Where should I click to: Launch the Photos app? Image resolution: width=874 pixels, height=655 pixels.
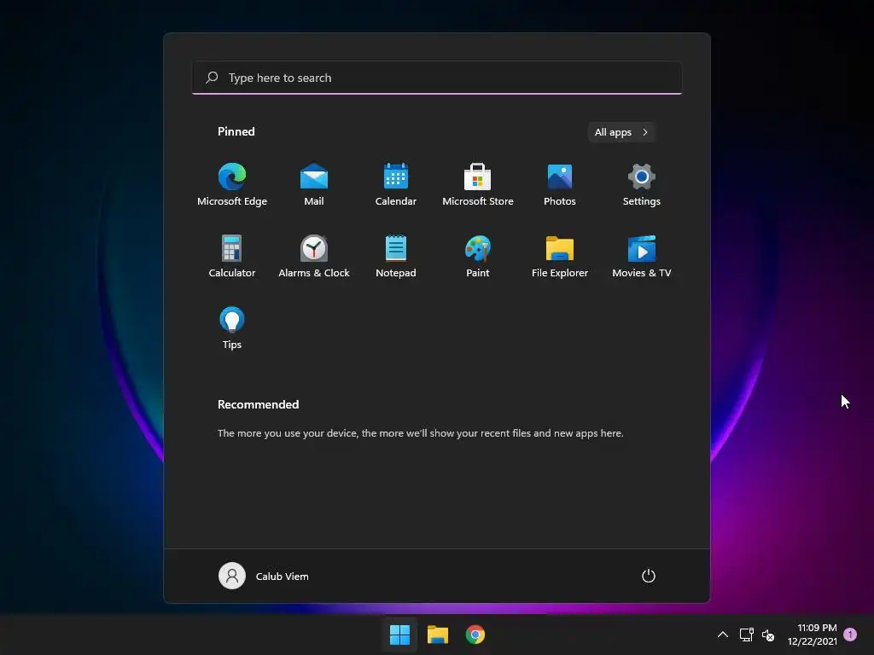[560, 185]
